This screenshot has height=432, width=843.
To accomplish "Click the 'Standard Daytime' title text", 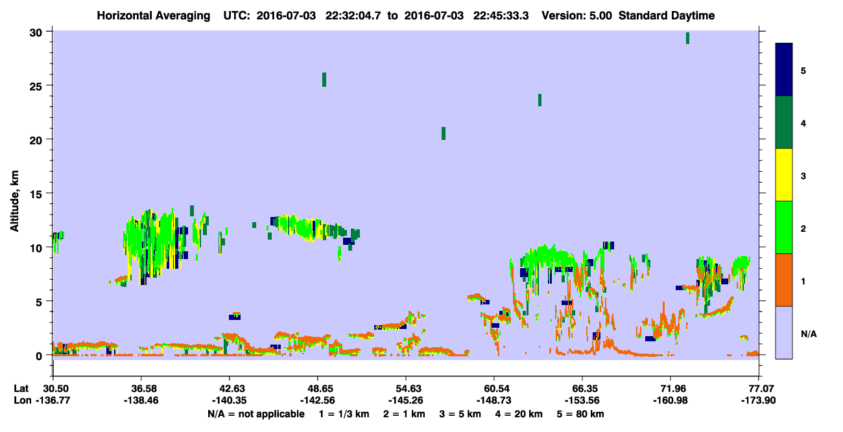I will [667, 16].
